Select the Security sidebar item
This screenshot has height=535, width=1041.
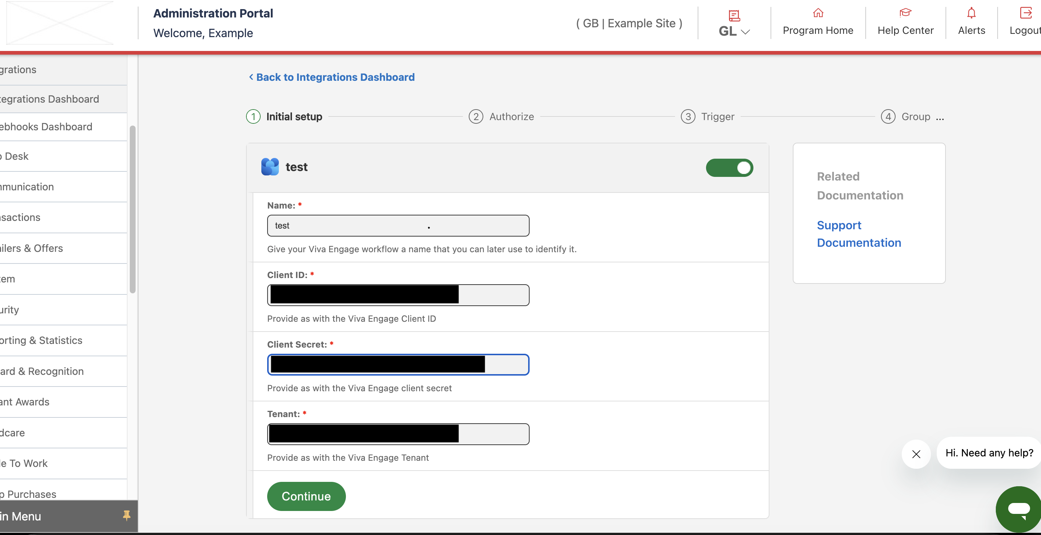tap(63, 310)
